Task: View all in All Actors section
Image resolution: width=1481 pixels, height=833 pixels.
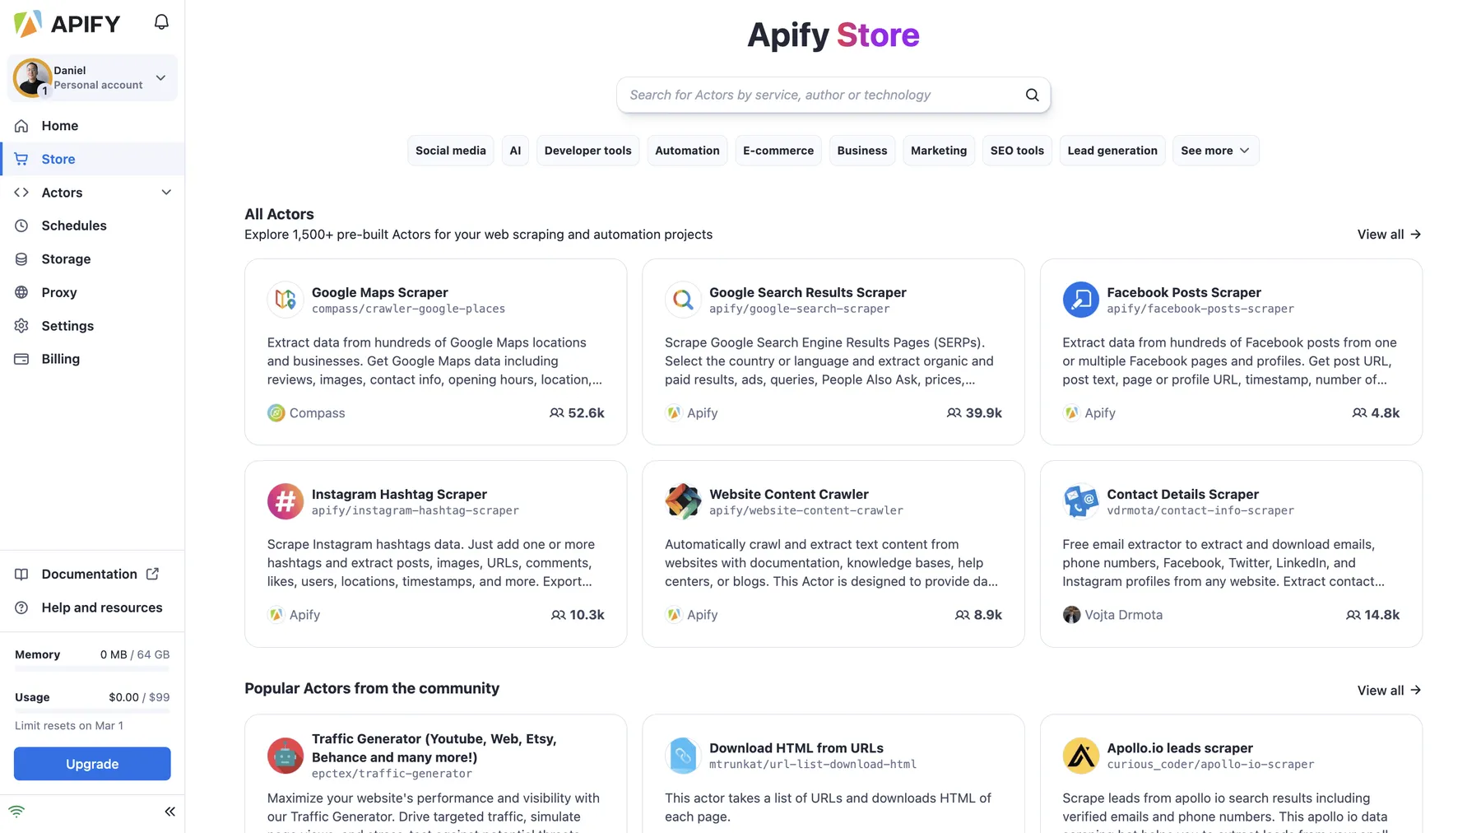Action: pos(1389,235)
